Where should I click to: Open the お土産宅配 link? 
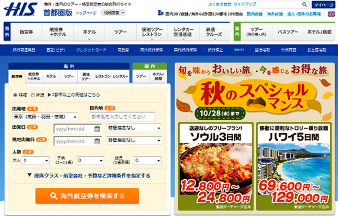pyautogui.click(x=317, y=50)
